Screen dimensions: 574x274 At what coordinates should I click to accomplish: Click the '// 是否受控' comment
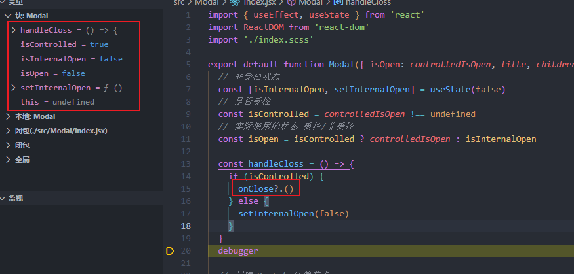coord(245,102)
